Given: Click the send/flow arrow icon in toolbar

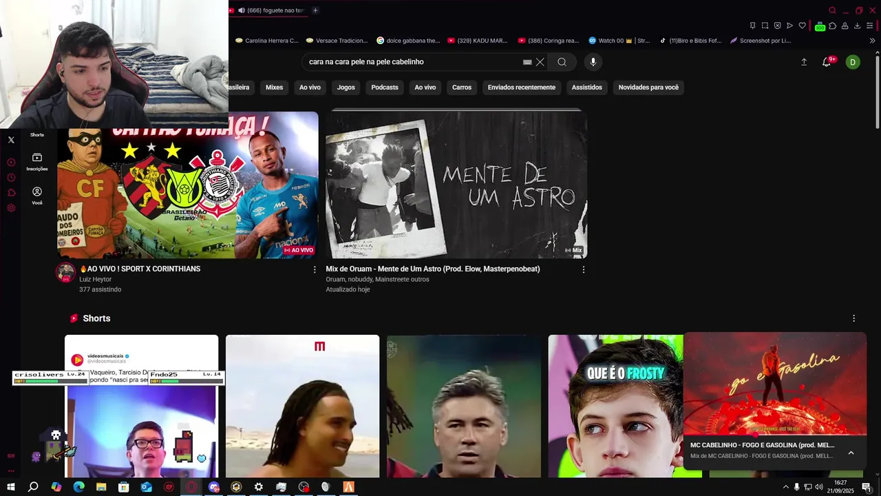Looking at the screenshot, I should 789,25.
